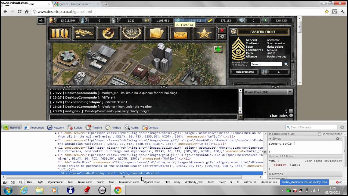Reload the browser page

tap(20, 12)
